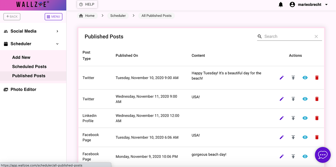Delete the Facebook Page USA! post
This screenshot has width=336, height=167.
tap(317, 137)
